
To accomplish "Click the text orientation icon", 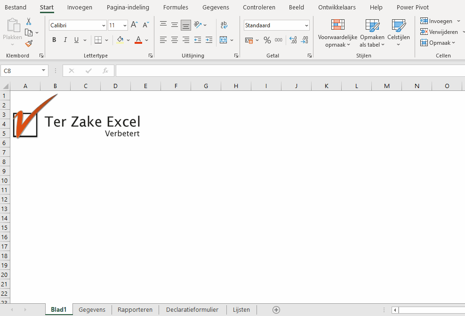I will (x=198, y=25).
